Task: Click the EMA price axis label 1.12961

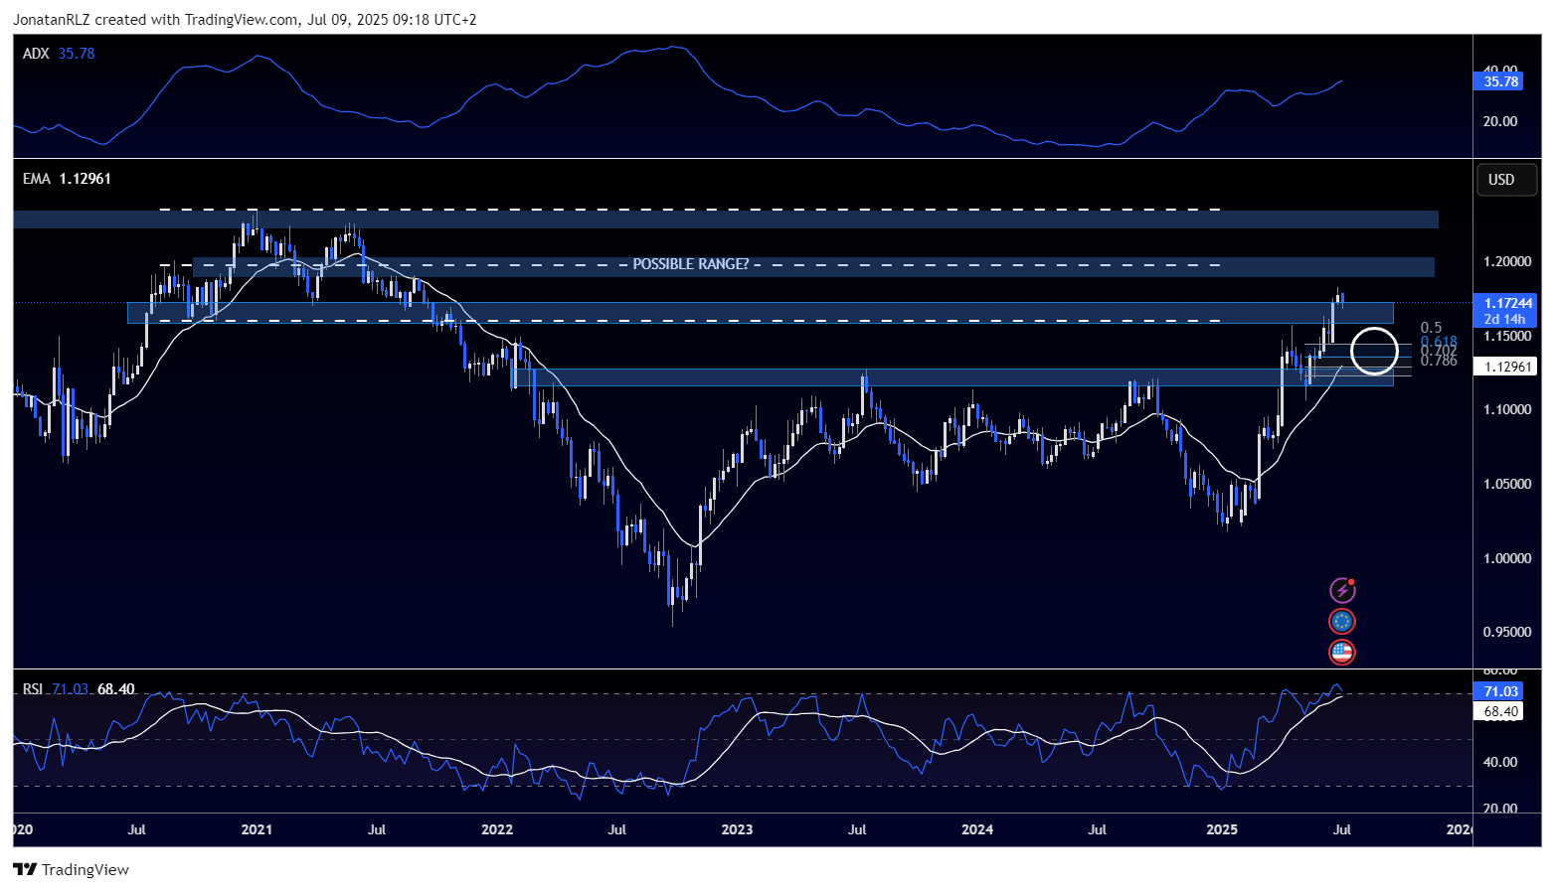Action: click(x=1507, y=367)
